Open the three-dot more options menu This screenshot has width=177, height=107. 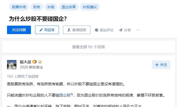pyautogui.click(x=138, y=30)
